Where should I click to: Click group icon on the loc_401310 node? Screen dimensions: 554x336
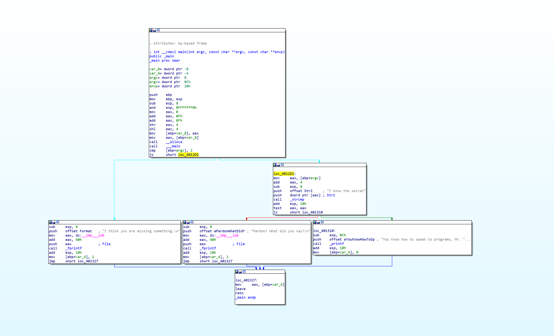click(x=322, y=222)
